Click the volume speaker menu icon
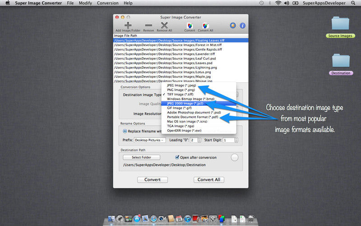361x226 pixels. pyautogui.click(x=287, y=3)
